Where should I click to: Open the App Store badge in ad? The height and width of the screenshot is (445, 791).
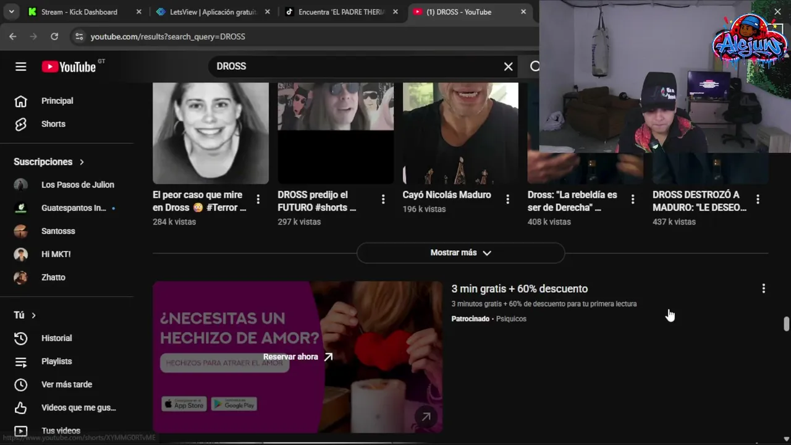[184, 404]
